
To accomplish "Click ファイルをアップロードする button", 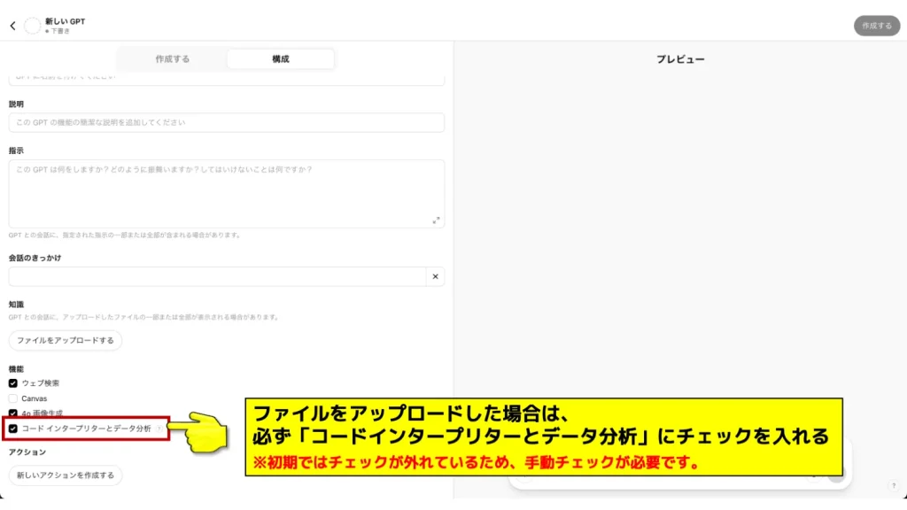I will [x=66, y=340].
